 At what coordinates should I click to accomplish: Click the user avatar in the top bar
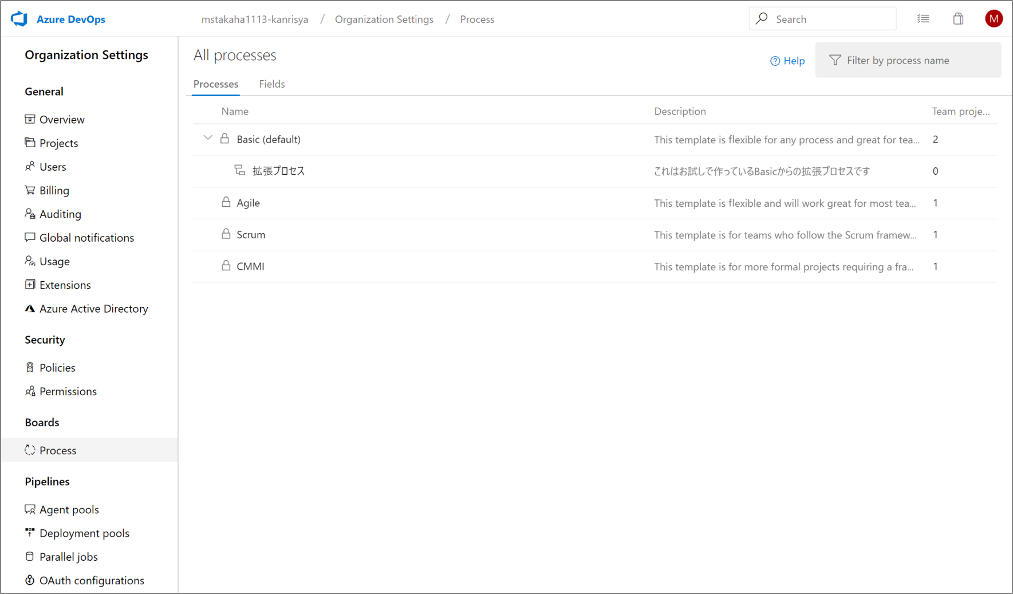(994, 18)
